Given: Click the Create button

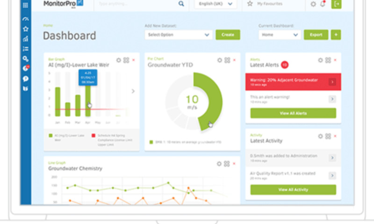Looking at the screenshot, I should (228, 35).
